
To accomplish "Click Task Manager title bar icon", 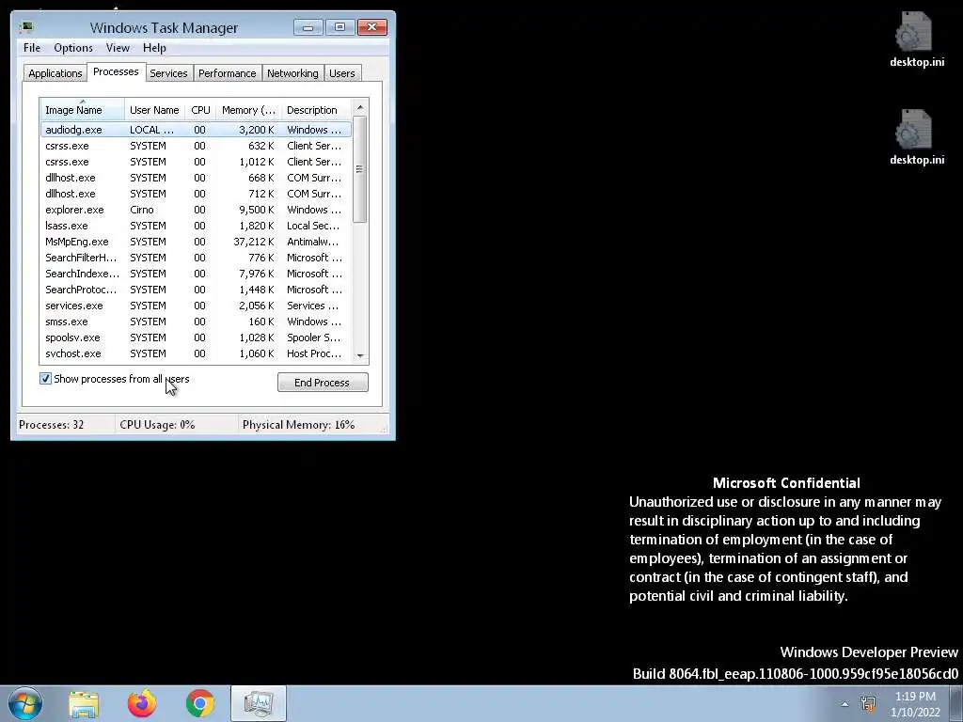I will coord(26,27).
